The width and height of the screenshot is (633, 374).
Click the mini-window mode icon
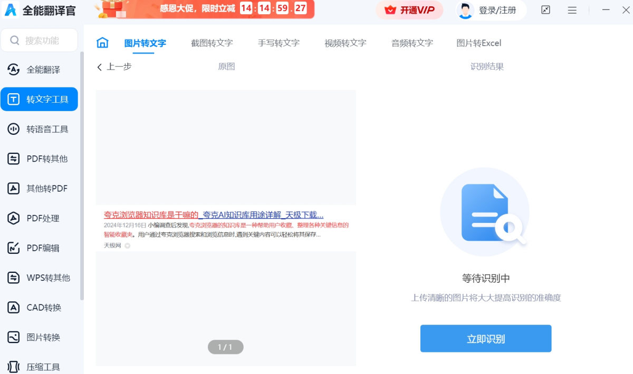tap(546, 10)
